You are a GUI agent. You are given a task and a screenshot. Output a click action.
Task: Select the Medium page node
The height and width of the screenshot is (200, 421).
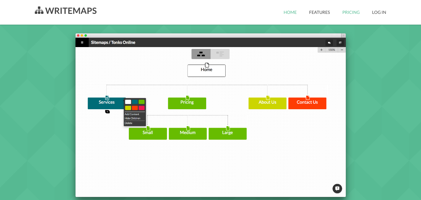click(x=188, y=134)
